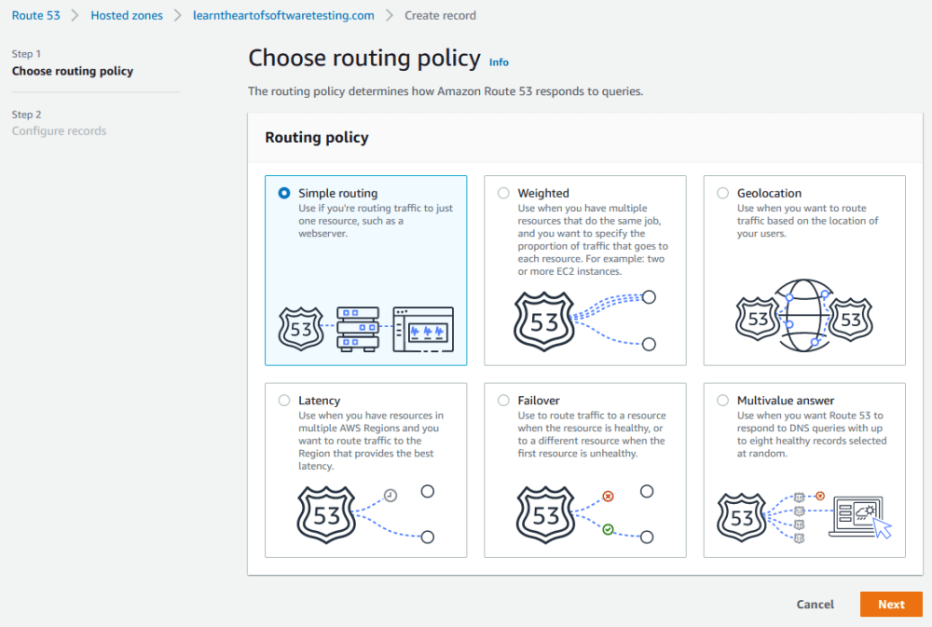
Task: Select the Multivalue answer radio button
Action: point(722,400)
